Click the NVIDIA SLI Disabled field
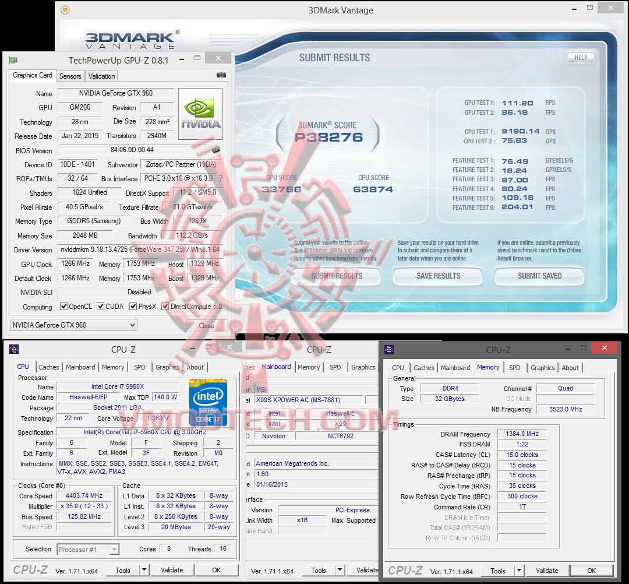The height and width of the screenshot is (584, 629). [140, 292]
